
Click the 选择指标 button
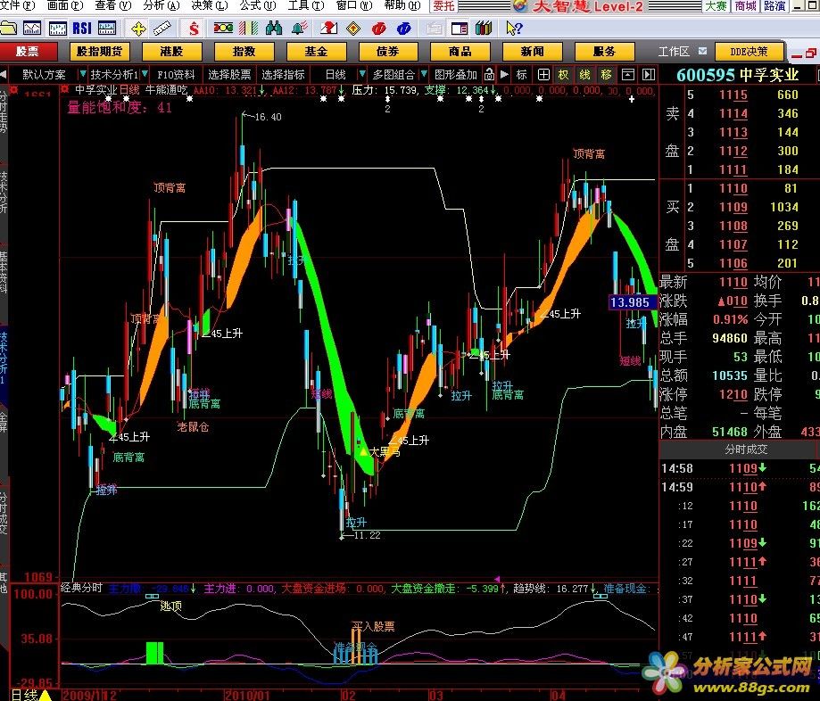tap(283, 74)
